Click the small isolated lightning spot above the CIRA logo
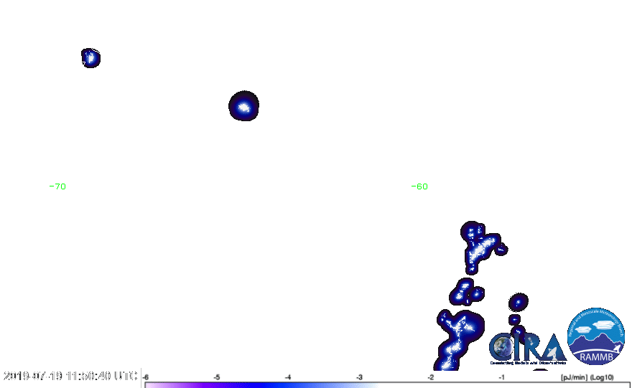 tap(518, 302)
